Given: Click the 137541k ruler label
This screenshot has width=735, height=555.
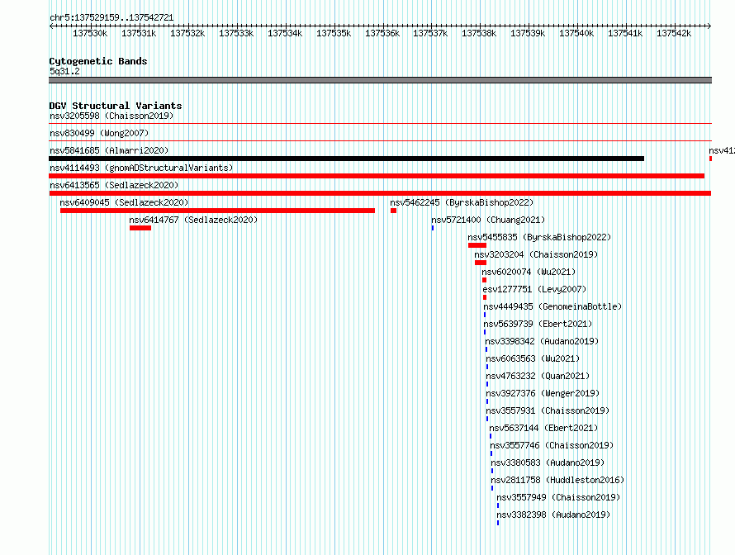Looking at the screenshot, I should coord(625,33).
